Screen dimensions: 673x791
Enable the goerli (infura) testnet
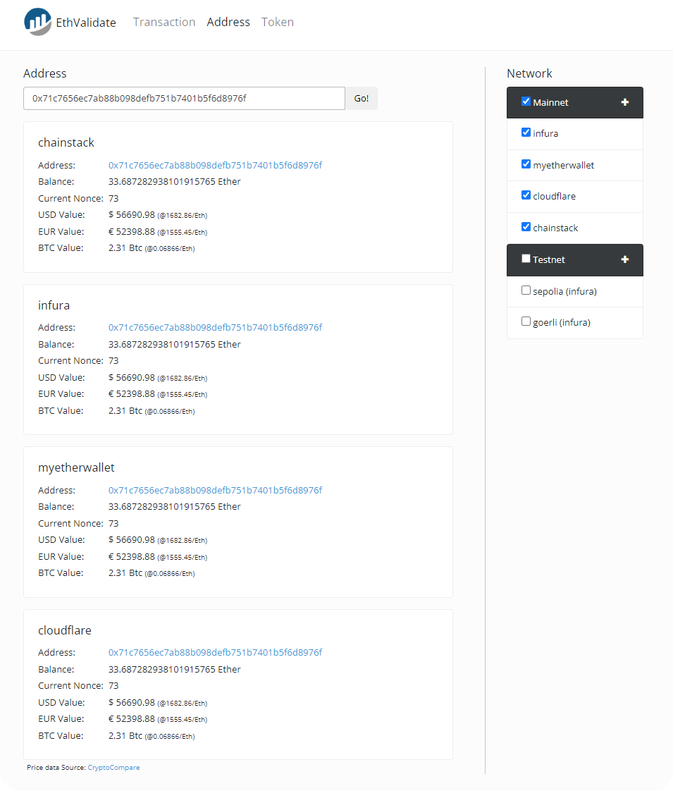[x=526, y=321]
